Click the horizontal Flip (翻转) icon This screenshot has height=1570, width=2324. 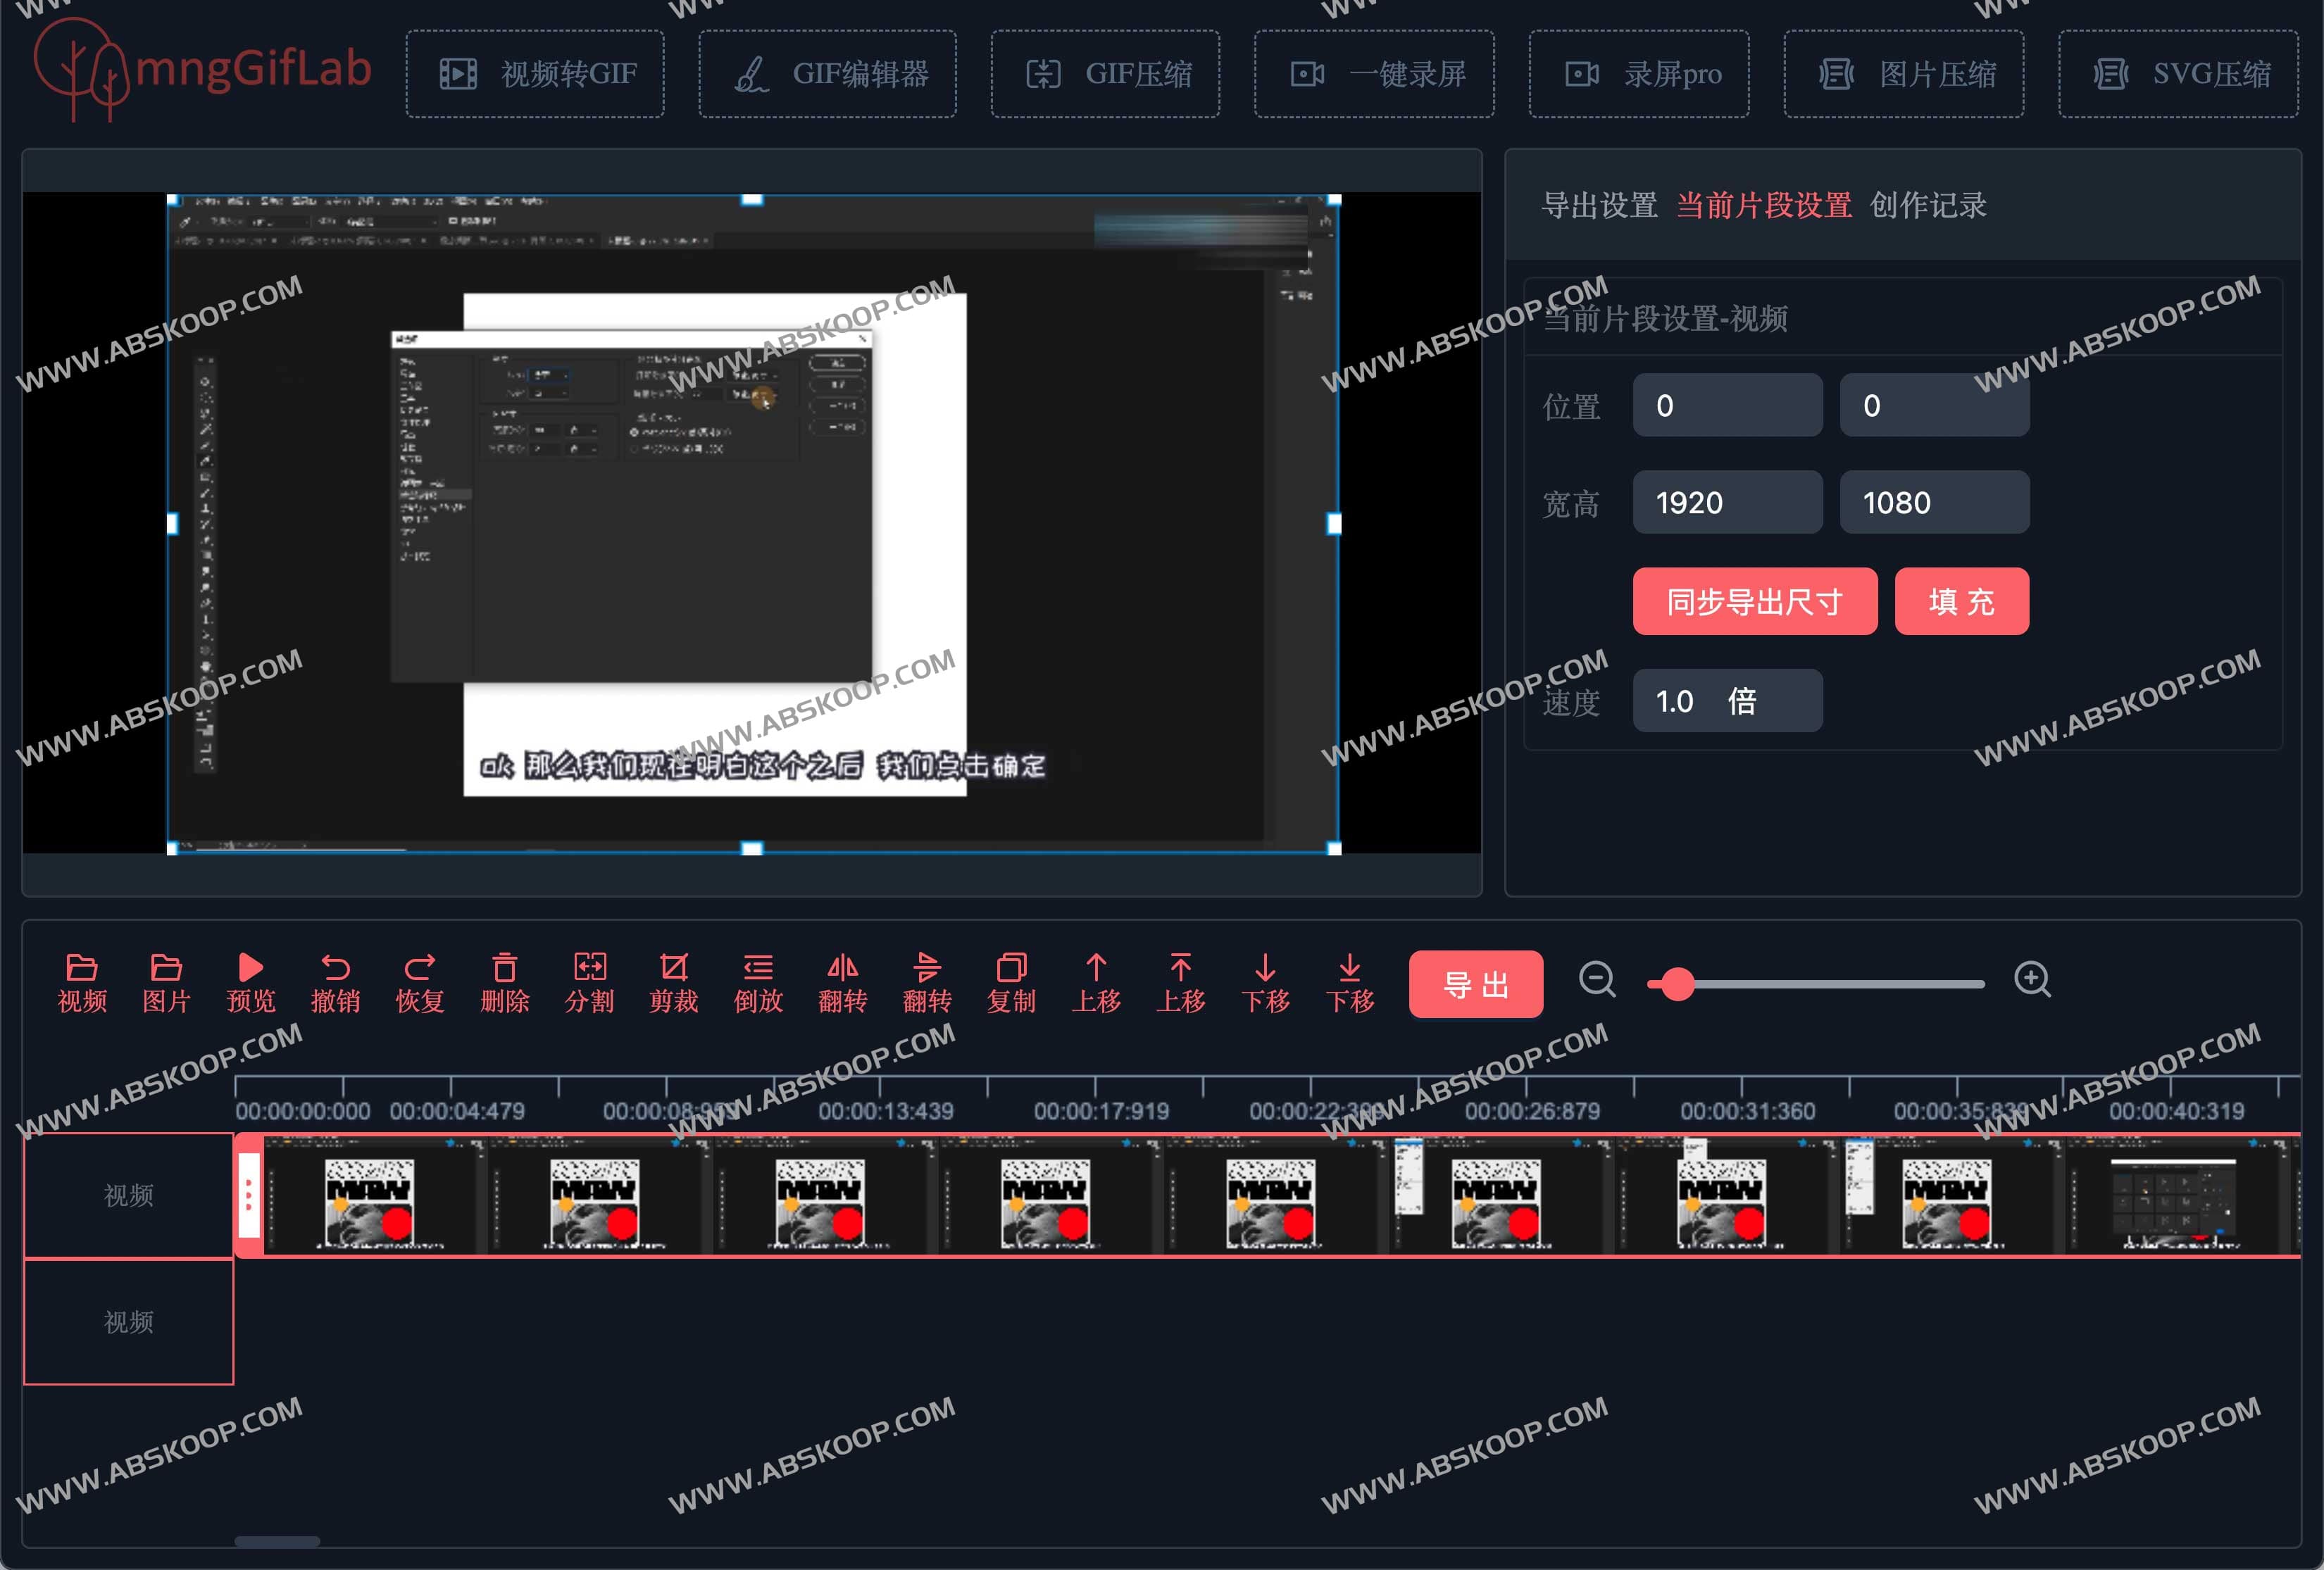click(842, 968)
